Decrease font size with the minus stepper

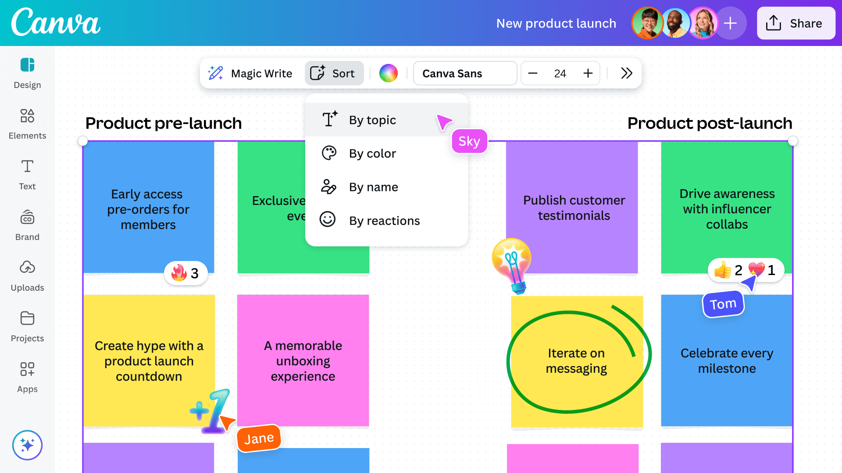click(x=533, y=73)
